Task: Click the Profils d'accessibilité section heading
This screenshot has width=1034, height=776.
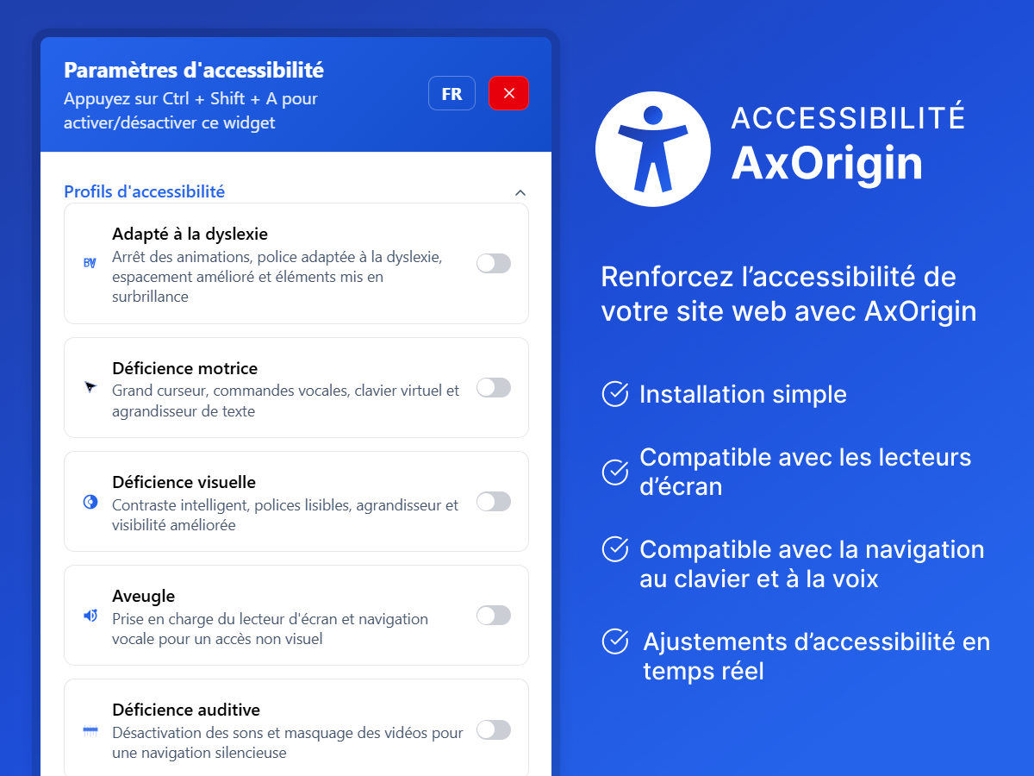Action: click(144, 191)
